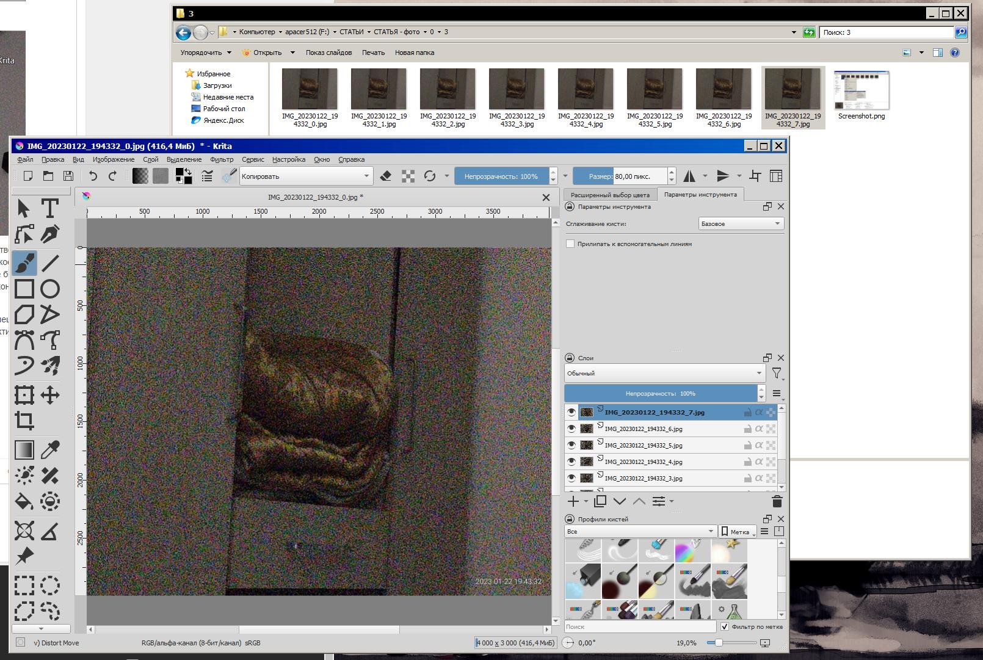This screenshot has width=983, height=660.
Task: Hide the IMG_20230122_194332_7.jpg layer
Action: (x=571, y=412)
